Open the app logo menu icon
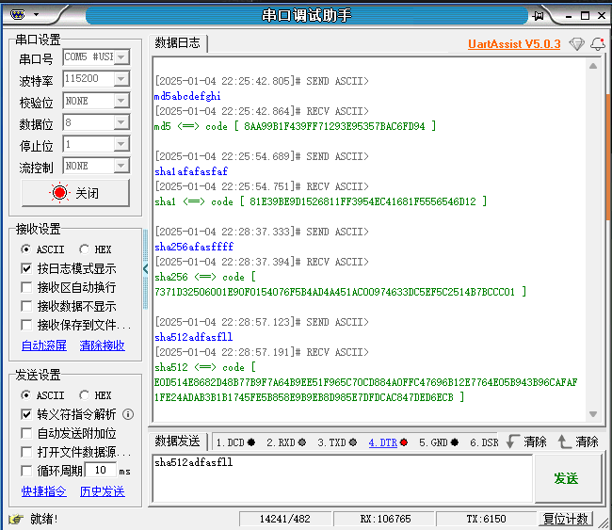Viewport: 612px width, 530px height. pyautogui.click(x=18, y=15)
